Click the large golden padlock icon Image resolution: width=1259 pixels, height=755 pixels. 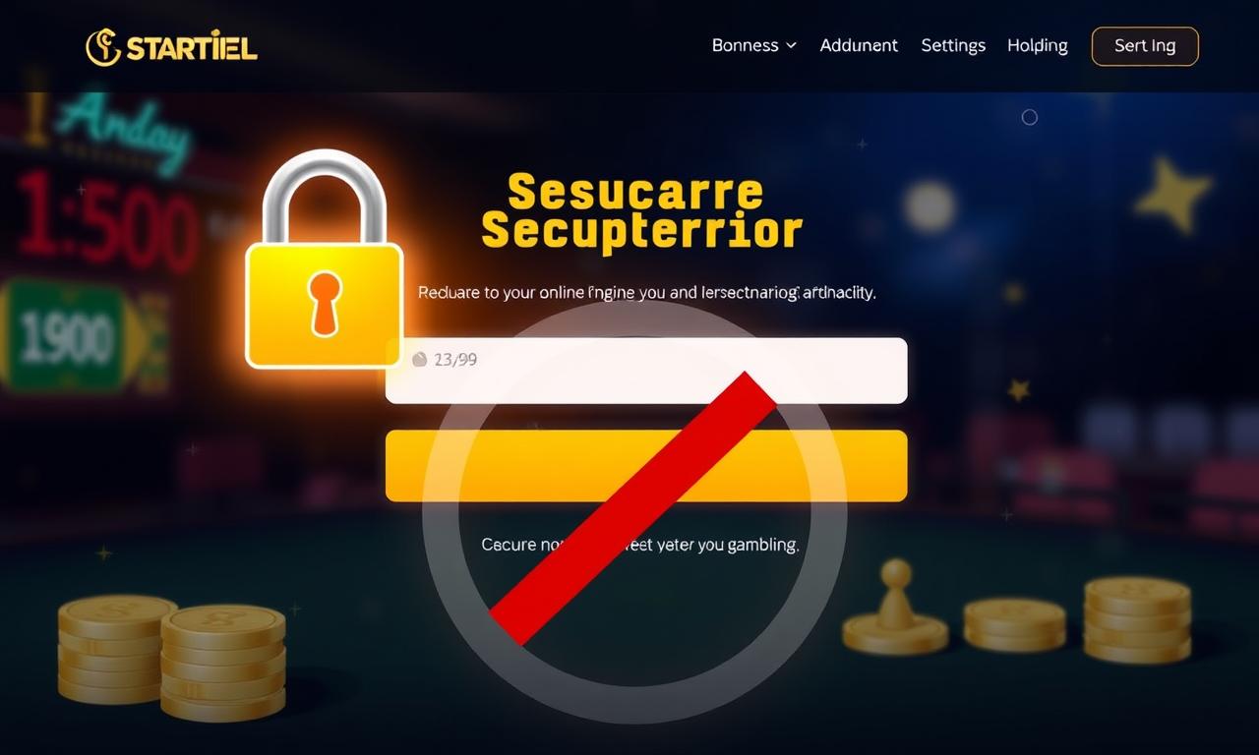(324, 259)
